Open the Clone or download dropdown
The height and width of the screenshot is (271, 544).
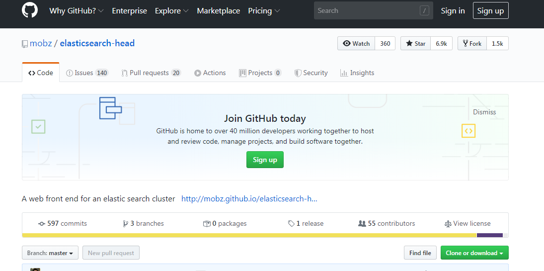point(474,253)
